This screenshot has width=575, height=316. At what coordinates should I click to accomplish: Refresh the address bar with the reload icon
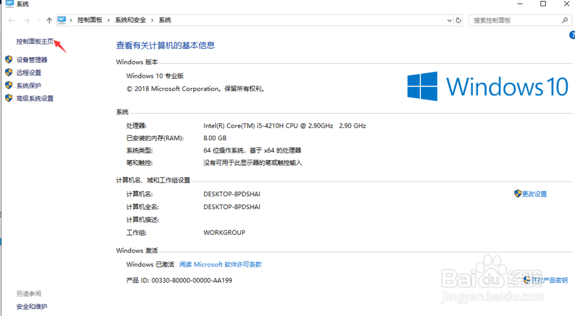point(458,21)
